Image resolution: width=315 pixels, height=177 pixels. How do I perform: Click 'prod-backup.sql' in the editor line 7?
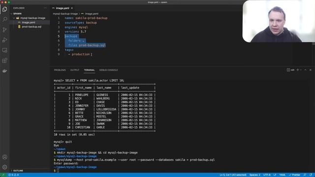pyautogui.click(x=92, y=45)
